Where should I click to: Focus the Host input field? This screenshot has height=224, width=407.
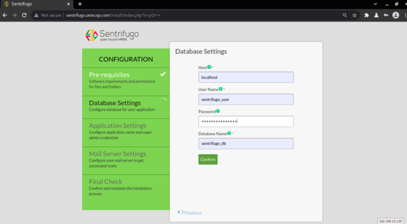click(246, 77)
